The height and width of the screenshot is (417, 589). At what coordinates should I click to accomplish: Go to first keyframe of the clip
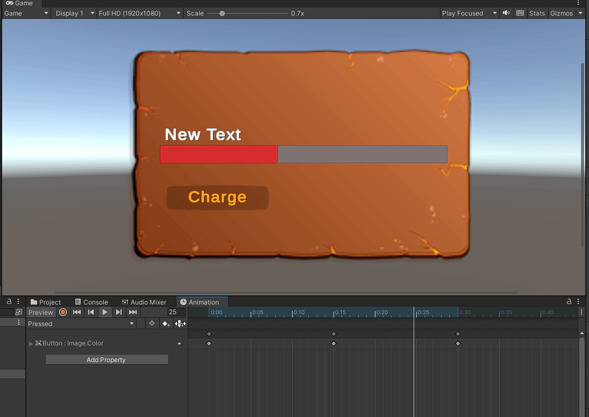(77, 312)
